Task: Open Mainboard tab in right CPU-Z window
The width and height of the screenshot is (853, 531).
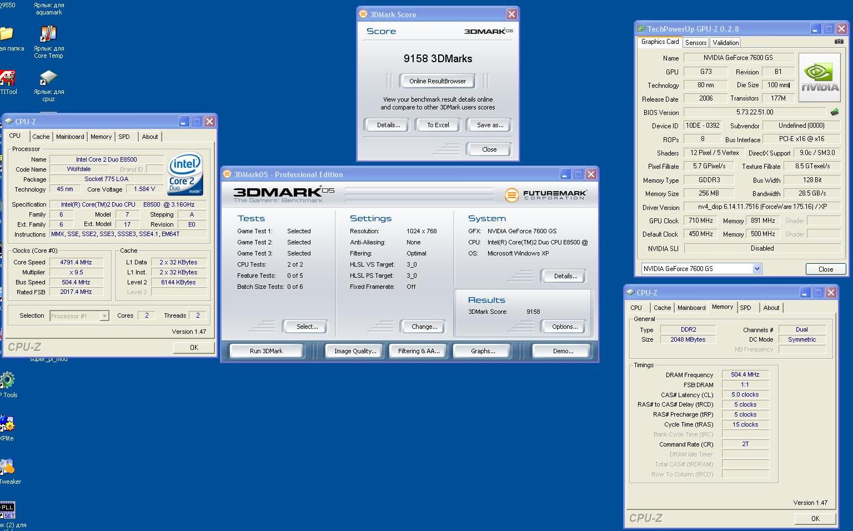Action: point(691,308)
